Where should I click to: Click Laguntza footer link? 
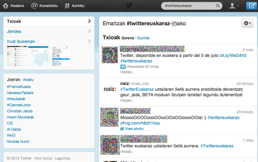(x=62, y=158)
